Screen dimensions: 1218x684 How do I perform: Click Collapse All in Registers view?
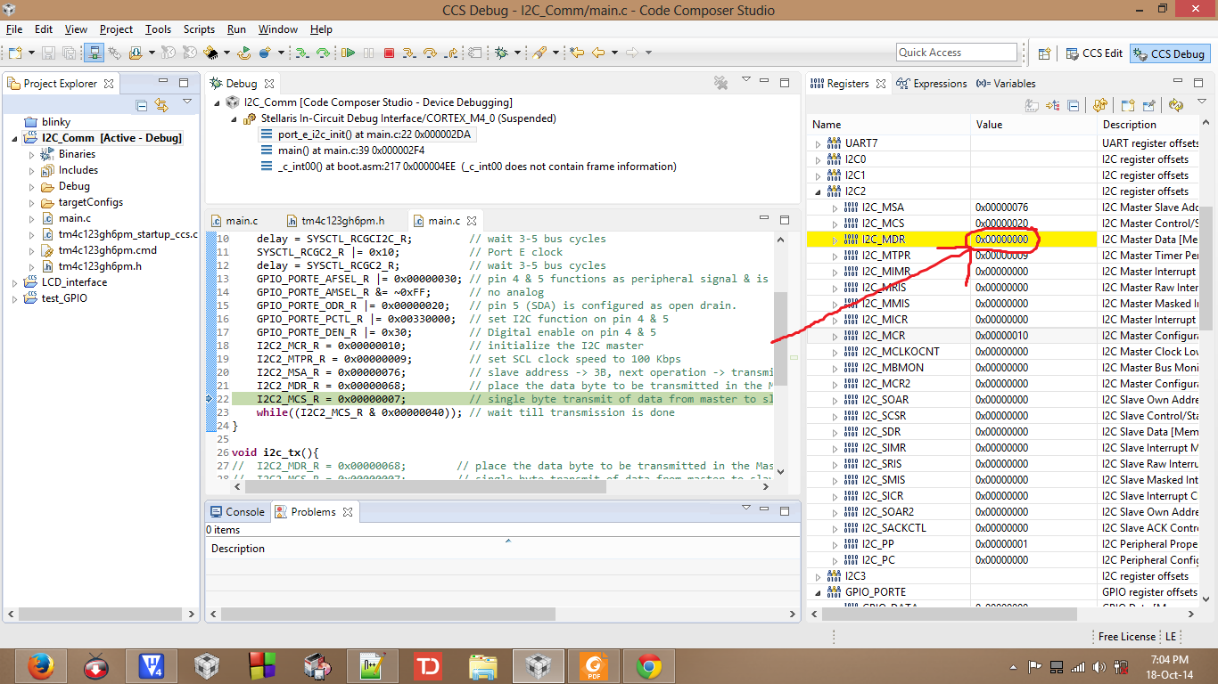tap(1074, 105)
